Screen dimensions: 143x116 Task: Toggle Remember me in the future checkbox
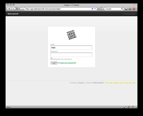click(51, 59)
